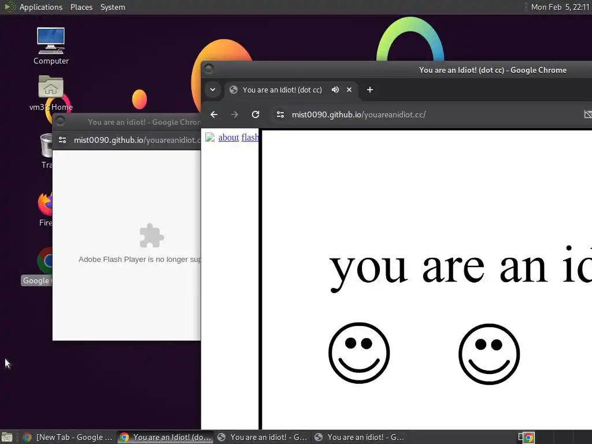Reload the page in front Chrome window
Image resolution: width=592 pixels, height=444 pixels.
pyautogui.click(x=256, y=114)
